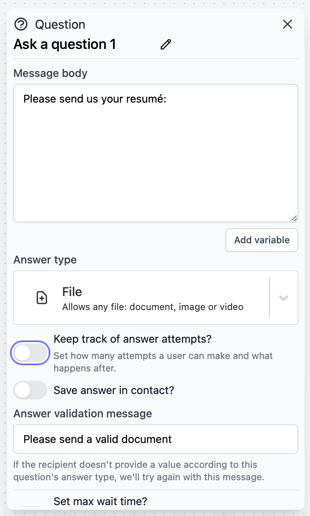Click the Message body section heading

pos(50,73)
